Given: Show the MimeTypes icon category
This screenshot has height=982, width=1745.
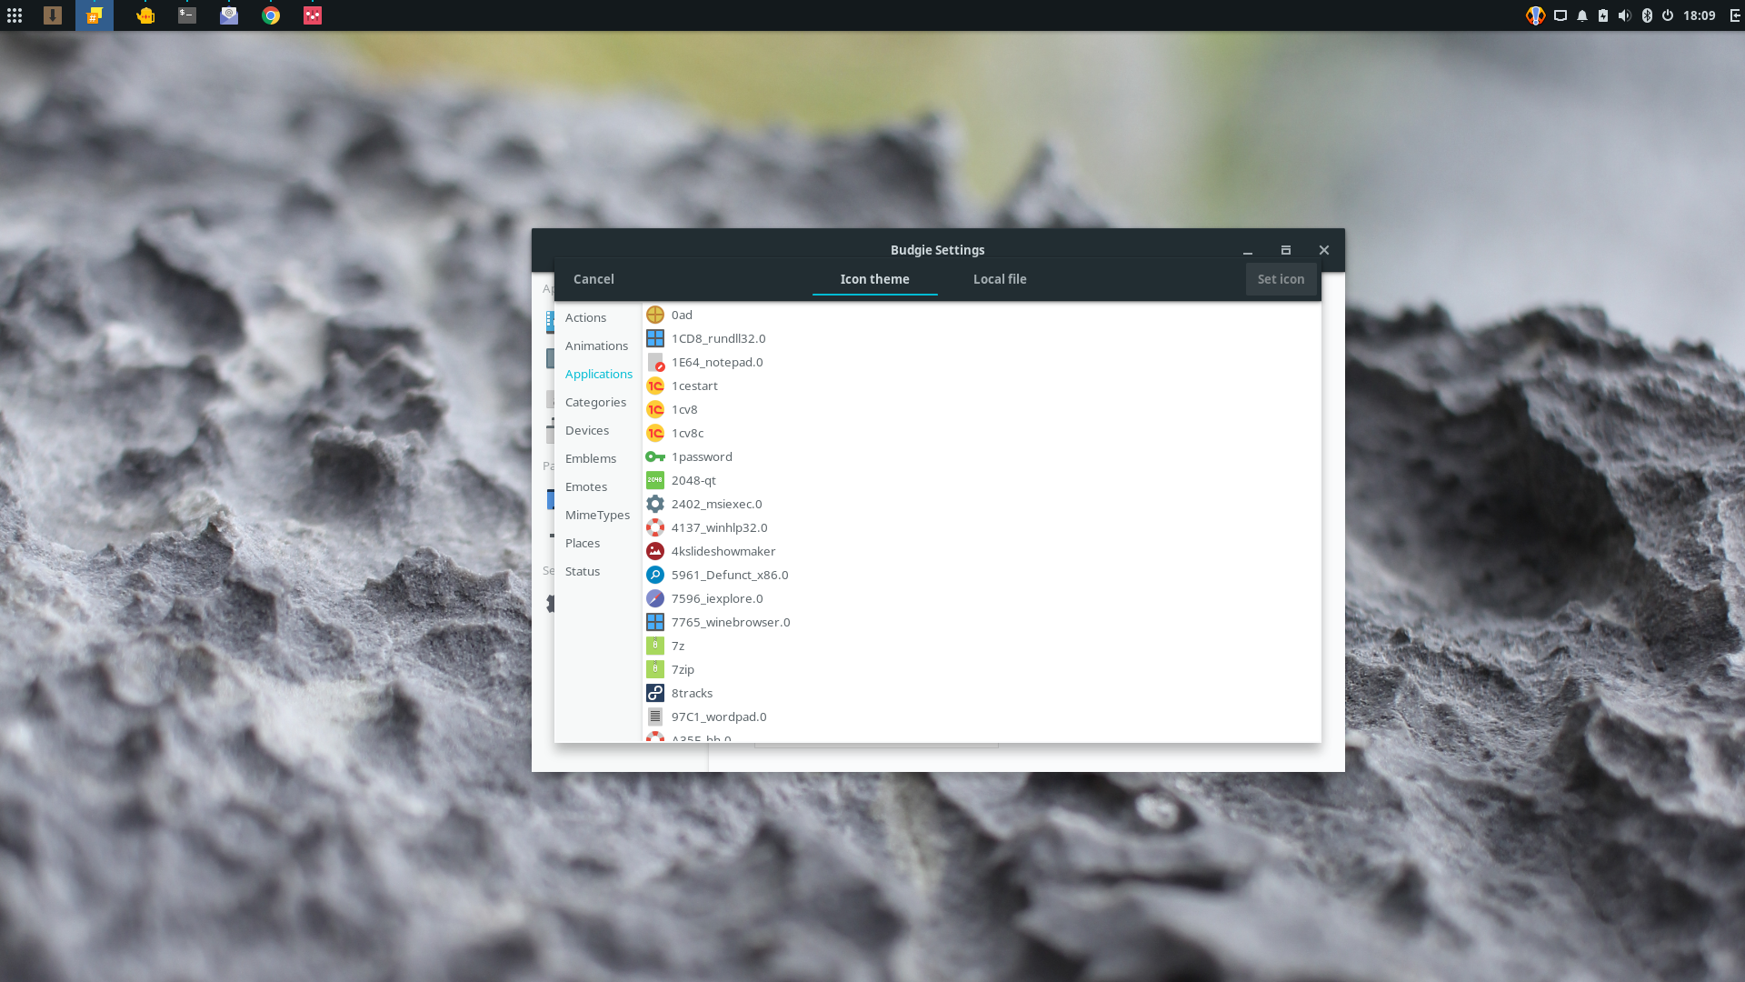Looking at the screenshot, I should pos(597,515).
